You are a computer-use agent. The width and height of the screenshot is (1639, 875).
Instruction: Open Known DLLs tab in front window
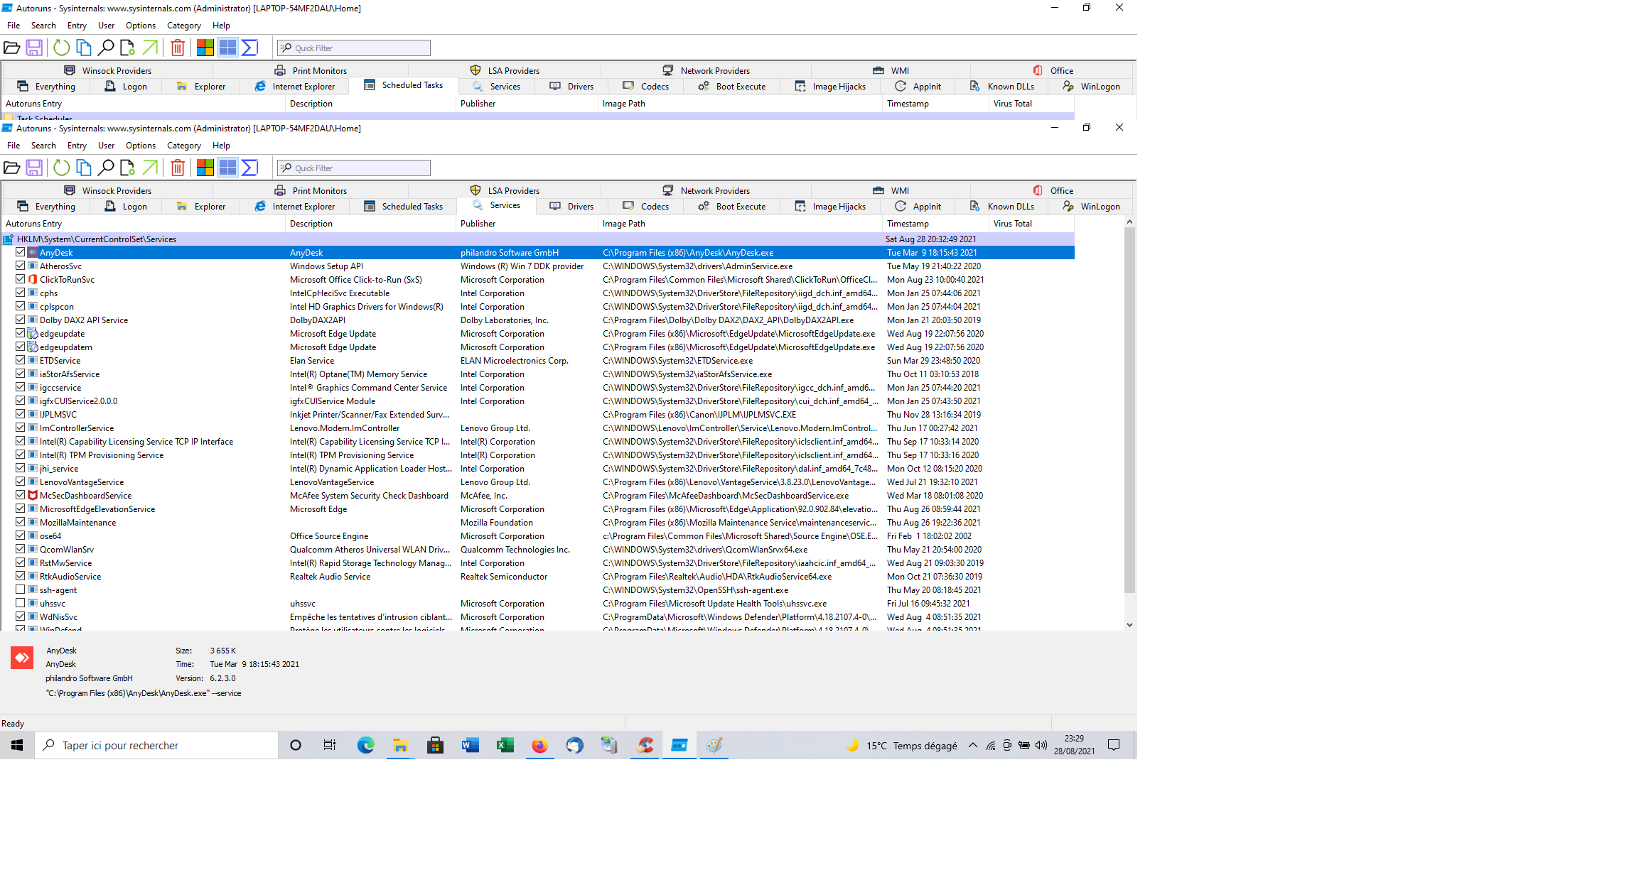(1002, 207)
